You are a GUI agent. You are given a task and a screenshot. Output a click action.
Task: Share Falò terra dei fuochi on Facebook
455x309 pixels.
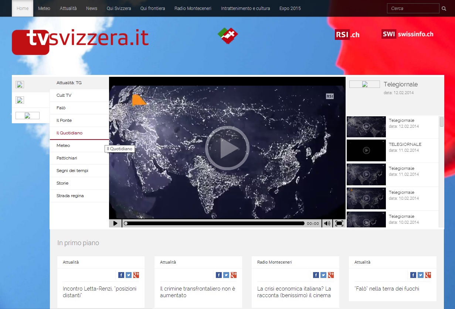[413, 275]
